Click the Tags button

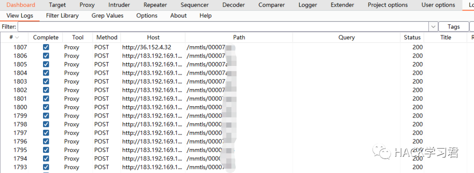(x=453, y=27)
